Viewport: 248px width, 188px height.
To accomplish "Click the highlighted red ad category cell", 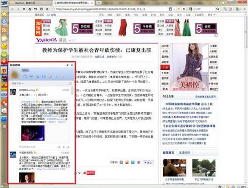I will coord(165,67).
